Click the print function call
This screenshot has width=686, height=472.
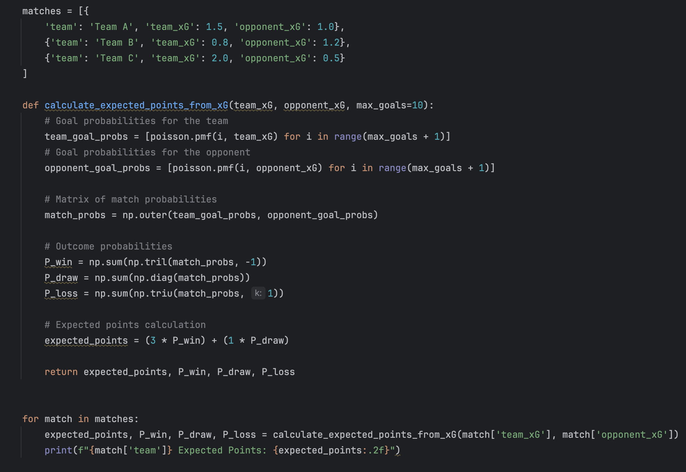coord(58,450)
